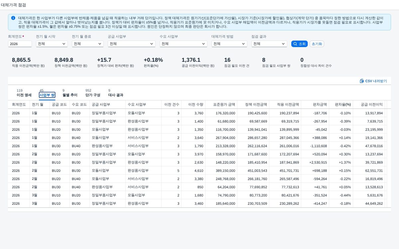Click the 전기 월 column header

point(40,104)
